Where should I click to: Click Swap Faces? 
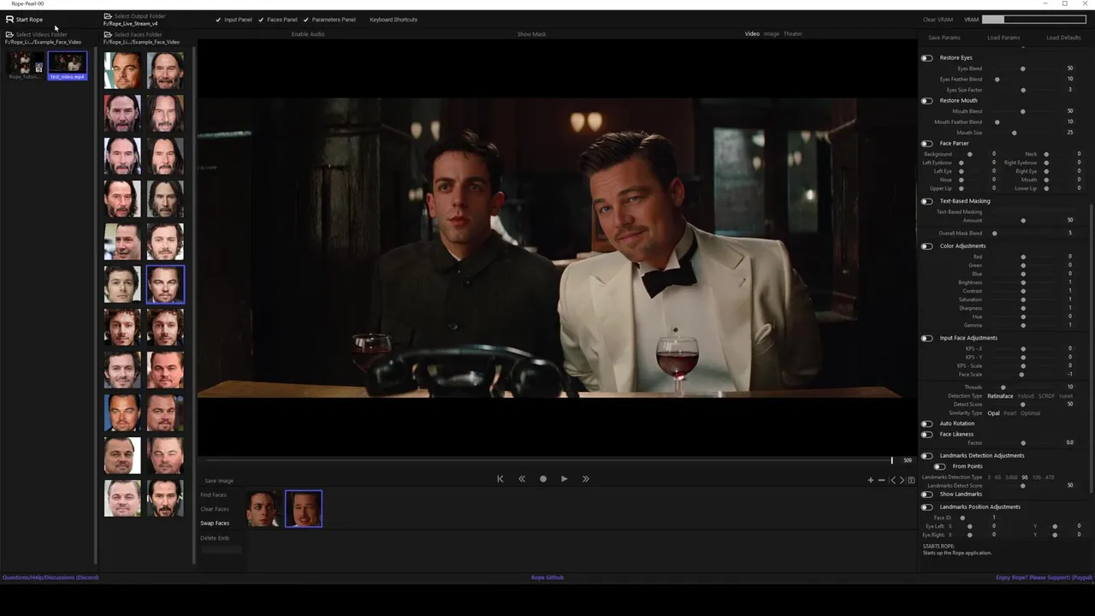pos(215,523)
